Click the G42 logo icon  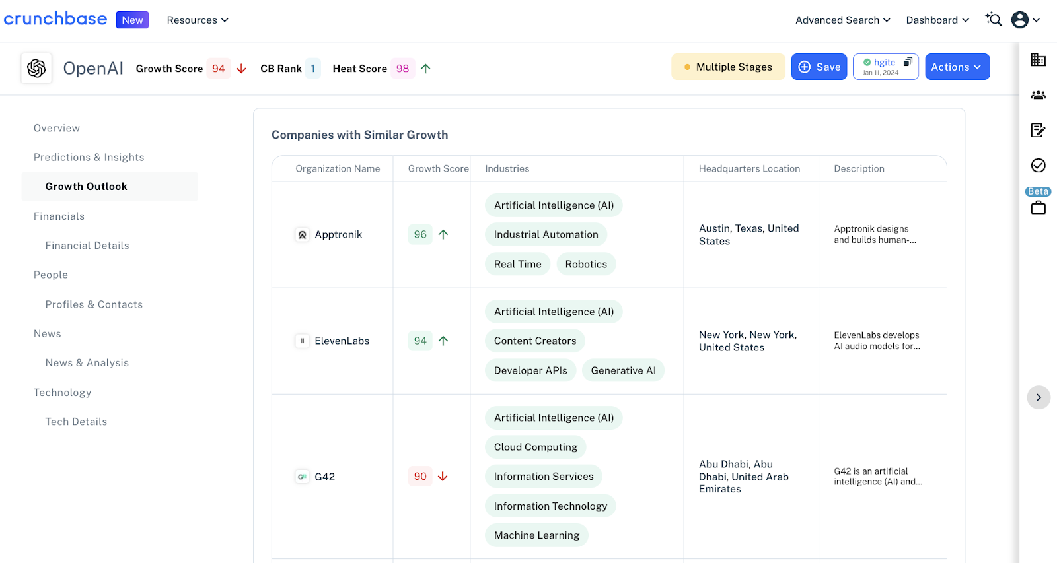[302, 477]
